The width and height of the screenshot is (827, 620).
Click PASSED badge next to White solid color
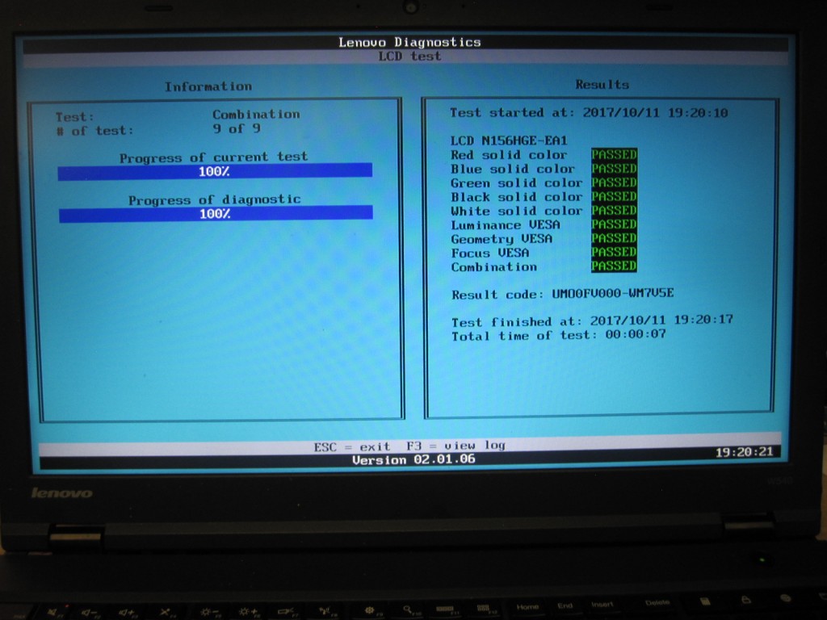614,211
